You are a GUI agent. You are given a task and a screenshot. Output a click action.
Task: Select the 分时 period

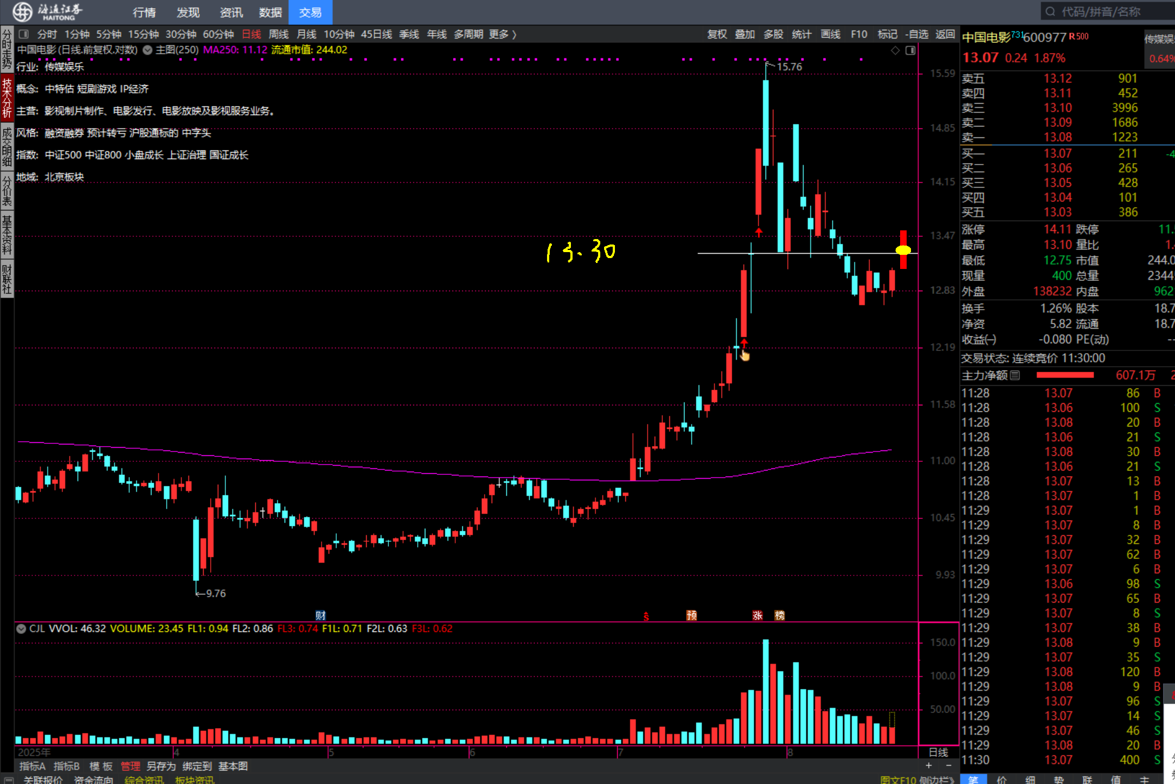tap(47, 34)
